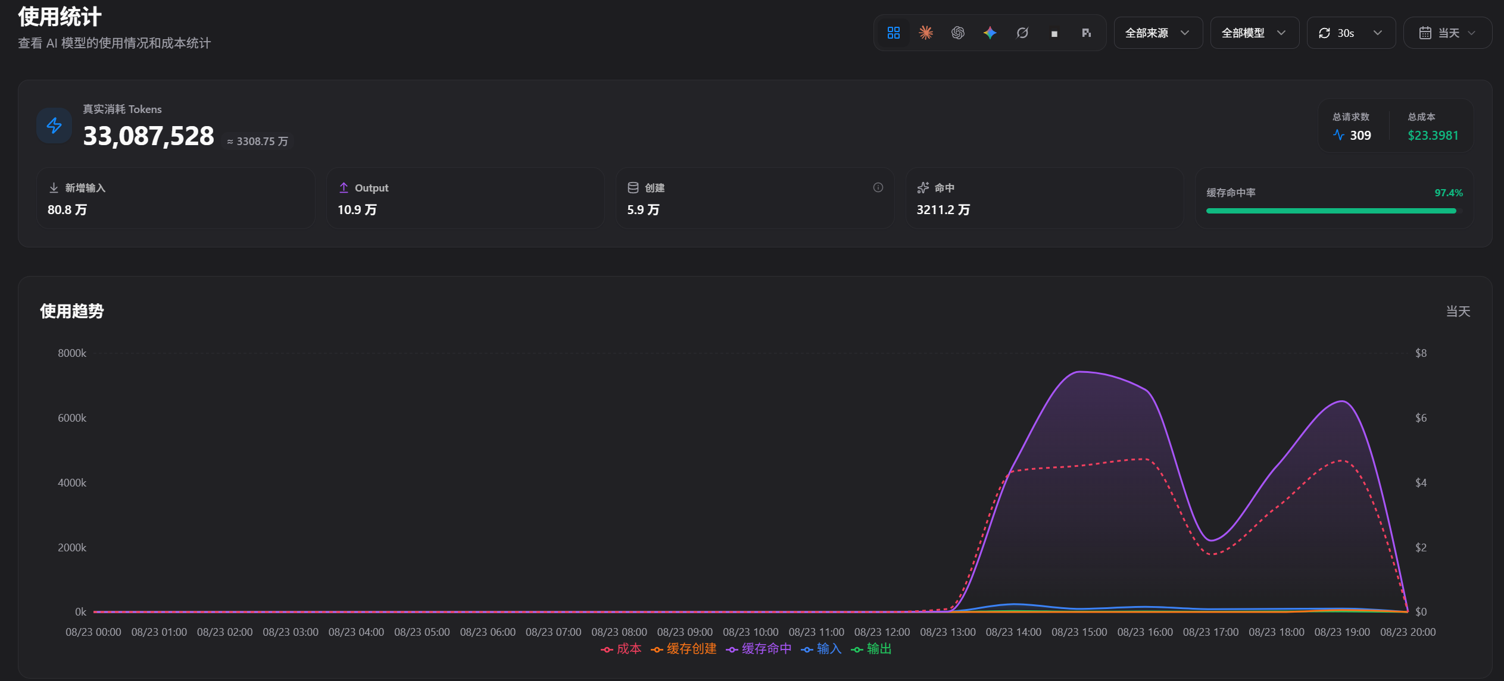Filter by the Gemini sparkle icon
This screenshot has width=1504, height=681.
coord(990,33)
